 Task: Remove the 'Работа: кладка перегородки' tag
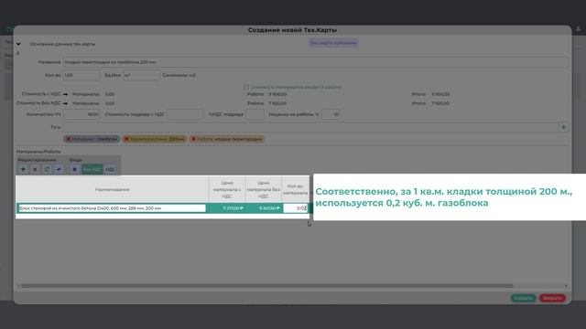click(x=193, y=139)
